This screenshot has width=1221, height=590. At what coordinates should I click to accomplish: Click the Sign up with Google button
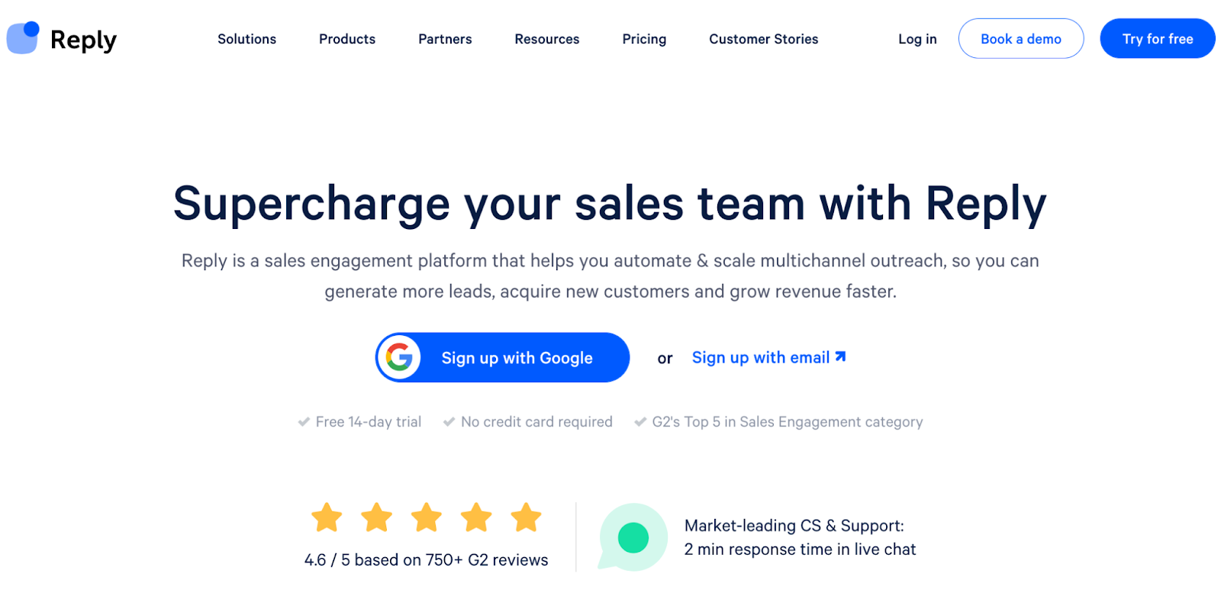502,357
